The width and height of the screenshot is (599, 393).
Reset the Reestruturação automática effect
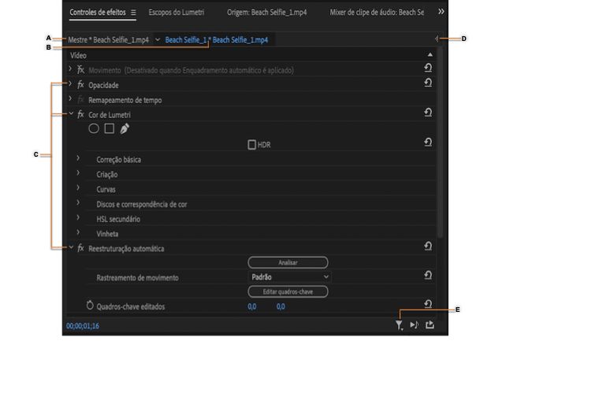[x=428, y=247]
